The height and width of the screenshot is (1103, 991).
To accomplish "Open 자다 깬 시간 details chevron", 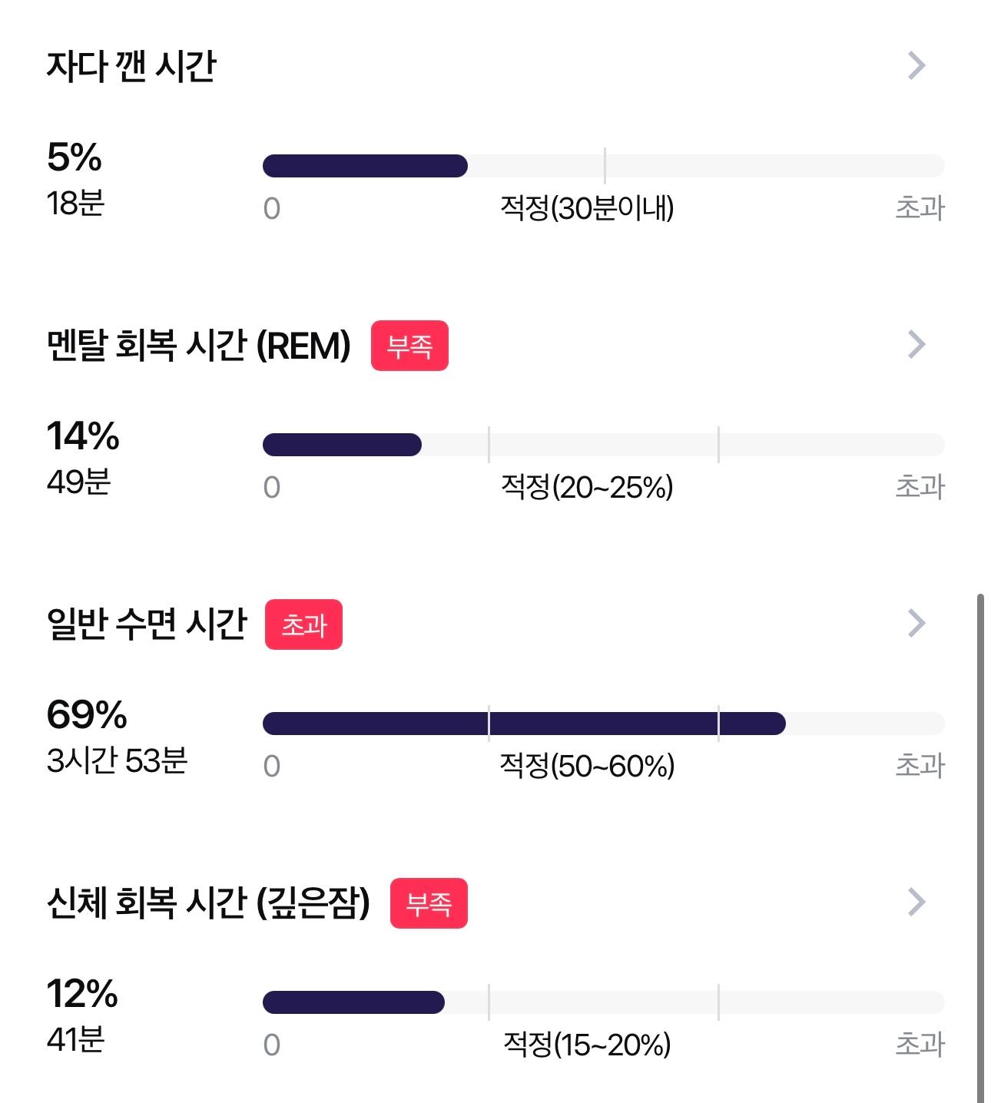I will (916, 66).
